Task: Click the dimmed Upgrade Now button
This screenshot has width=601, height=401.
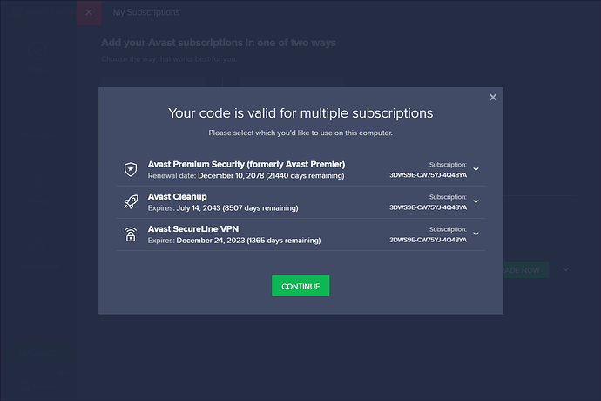Action: click(521, 270)
